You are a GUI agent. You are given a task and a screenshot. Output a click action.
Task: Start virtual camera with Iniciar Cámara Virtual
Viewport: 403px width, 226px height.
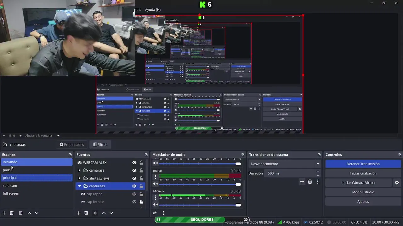pos(358,183)
